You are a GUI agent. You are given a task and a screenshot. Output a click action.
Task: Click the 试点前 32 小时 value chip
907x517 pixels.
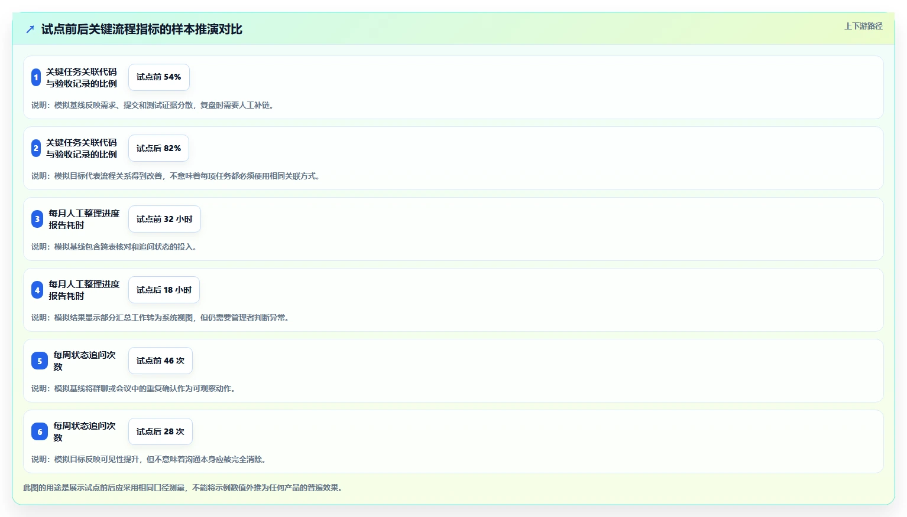tap(164, 219)
